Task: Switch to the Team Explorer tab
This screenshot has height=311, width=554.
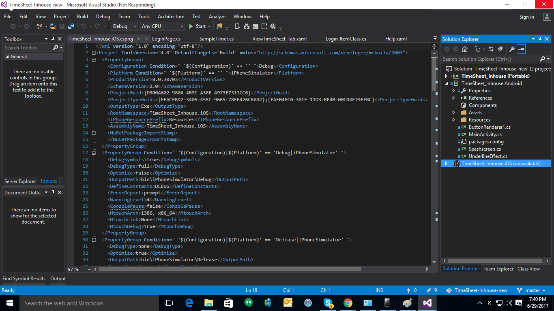Action: coord(498,268)
